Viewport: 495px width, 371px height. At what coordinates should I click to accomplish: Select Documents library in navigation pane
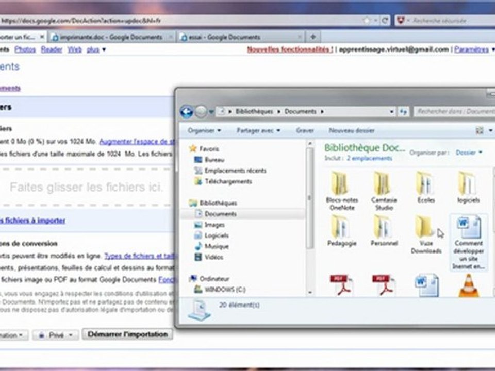click(x=221, y=214)
